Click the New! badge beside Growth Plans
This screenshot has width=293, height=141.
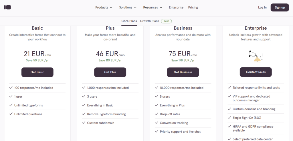click(166, 21)
